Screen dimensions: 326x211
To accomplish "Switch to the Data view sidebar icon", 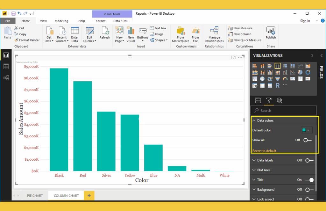I will (x=6, y=67).
